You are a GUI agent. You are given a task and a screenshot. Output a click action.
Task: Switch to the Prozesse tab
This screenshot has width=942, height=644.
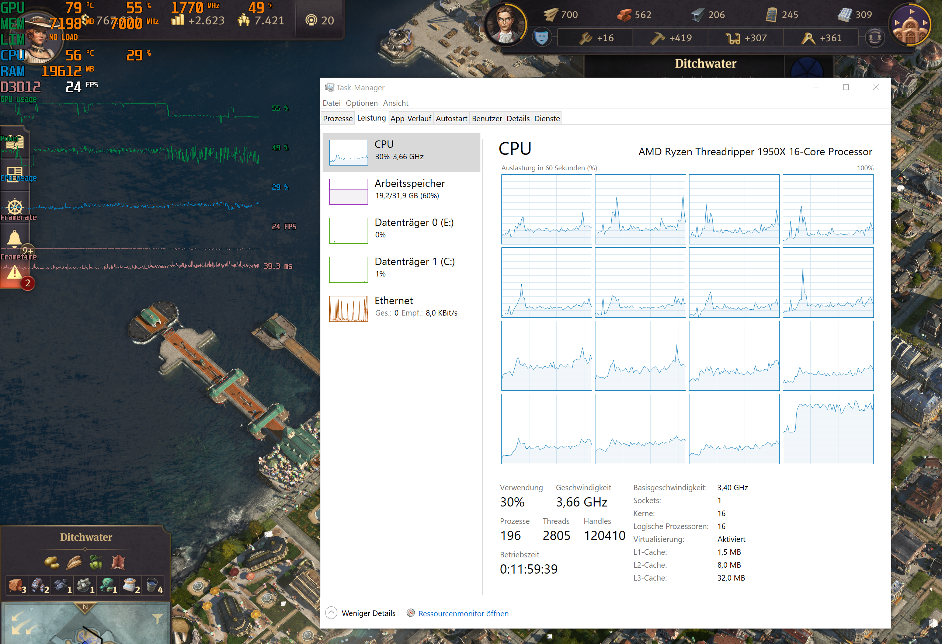337,118
